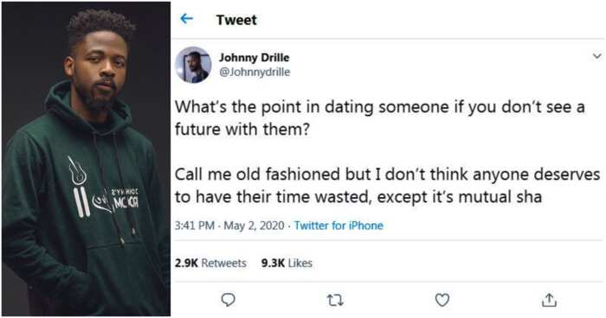View the 9.3K Likes list

pyautogui.click(x=287, y=264)
